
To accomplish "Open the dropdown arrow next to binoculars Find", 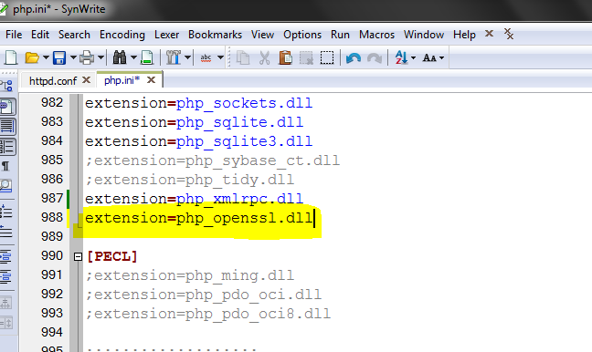I will (133, 57).
